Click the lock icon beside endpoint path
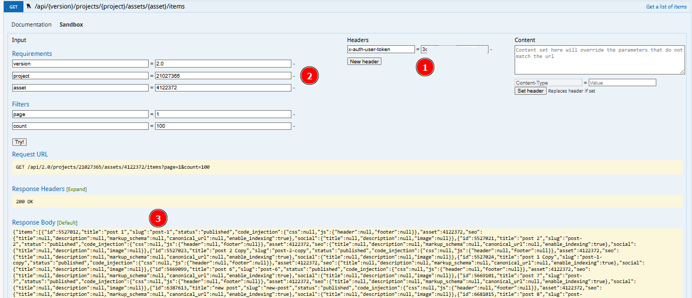 (28, 6)
